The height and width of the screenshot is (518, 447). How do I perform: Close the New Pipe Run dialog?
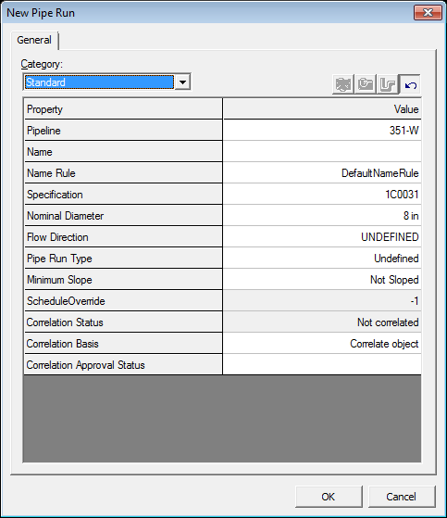[428, 13]
